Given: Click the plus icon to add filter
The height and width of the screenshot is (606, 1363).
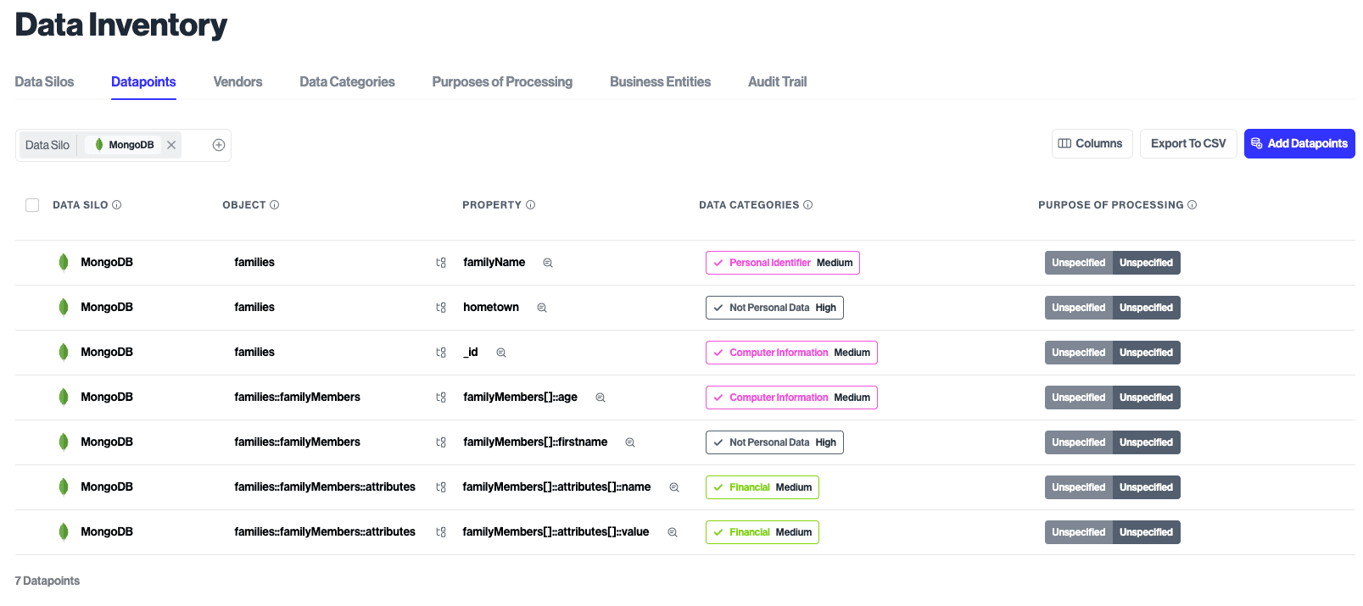Looking at the screenshot, I should [x=219, y=145].
